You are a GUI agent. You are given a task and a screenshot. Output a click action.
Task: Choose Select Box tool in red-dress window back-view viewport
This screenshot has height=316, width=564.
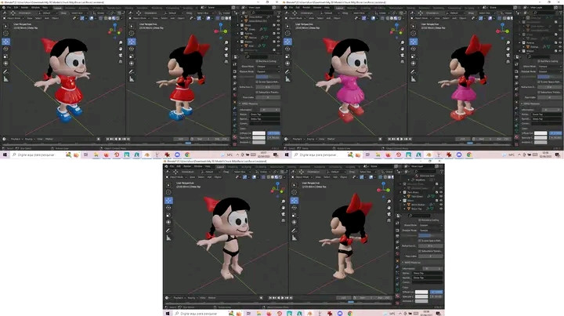tap(132, 26)
